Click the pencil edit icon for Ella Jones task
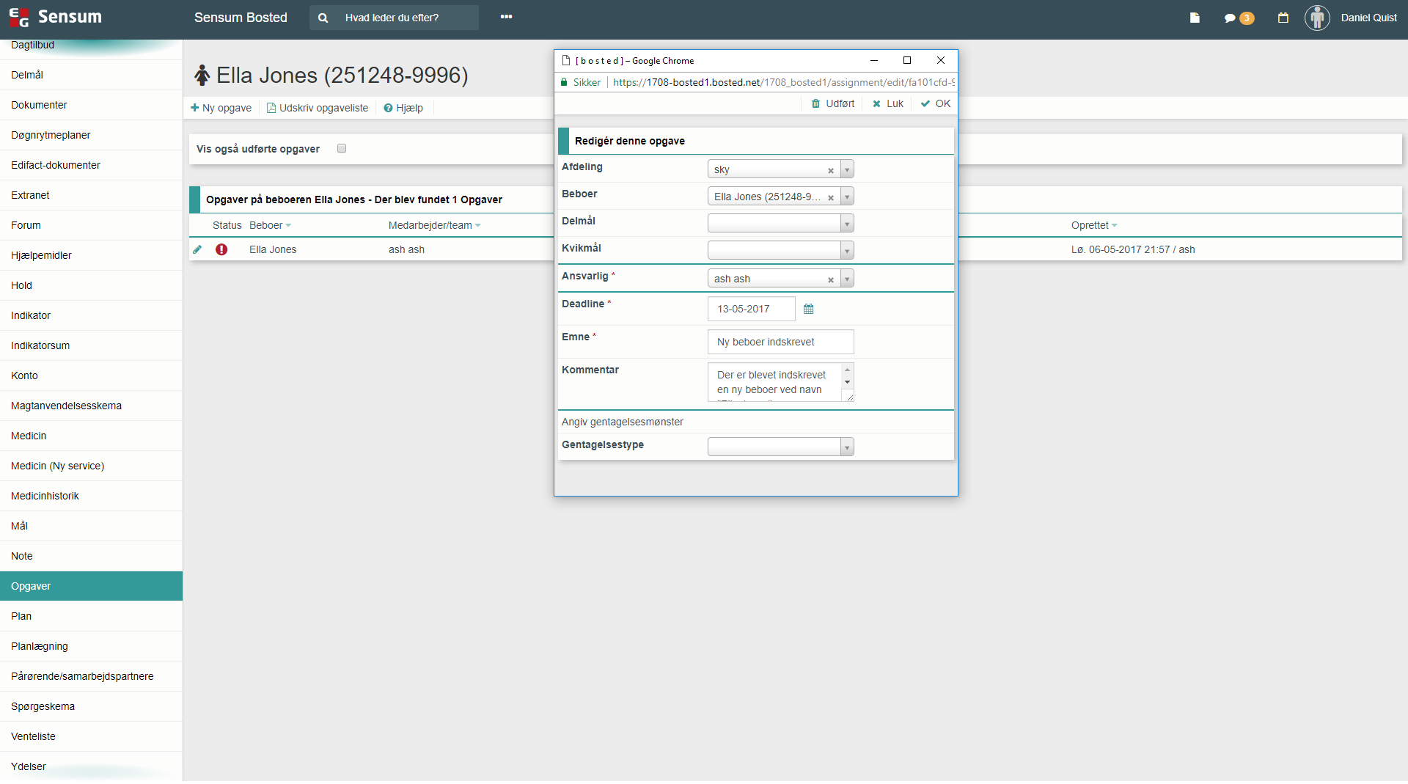The height and width of the screenshot is (784, 1408). (x=197, y=249)
